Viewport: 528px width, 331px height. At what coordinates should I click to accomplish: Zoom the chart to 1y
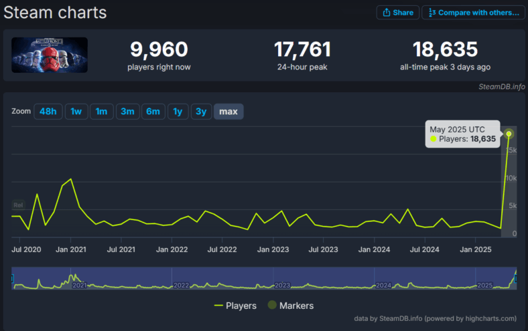(178, 112)
